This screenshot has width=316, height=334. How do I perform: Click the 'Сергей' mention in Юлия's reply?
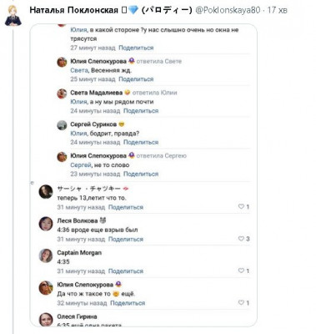tap(81, 165)
